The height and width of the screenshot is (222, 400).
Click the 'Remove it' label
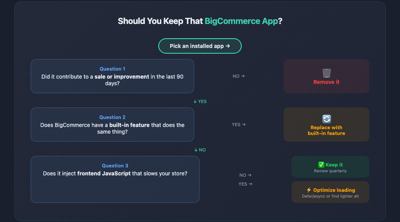pos(326,82)
